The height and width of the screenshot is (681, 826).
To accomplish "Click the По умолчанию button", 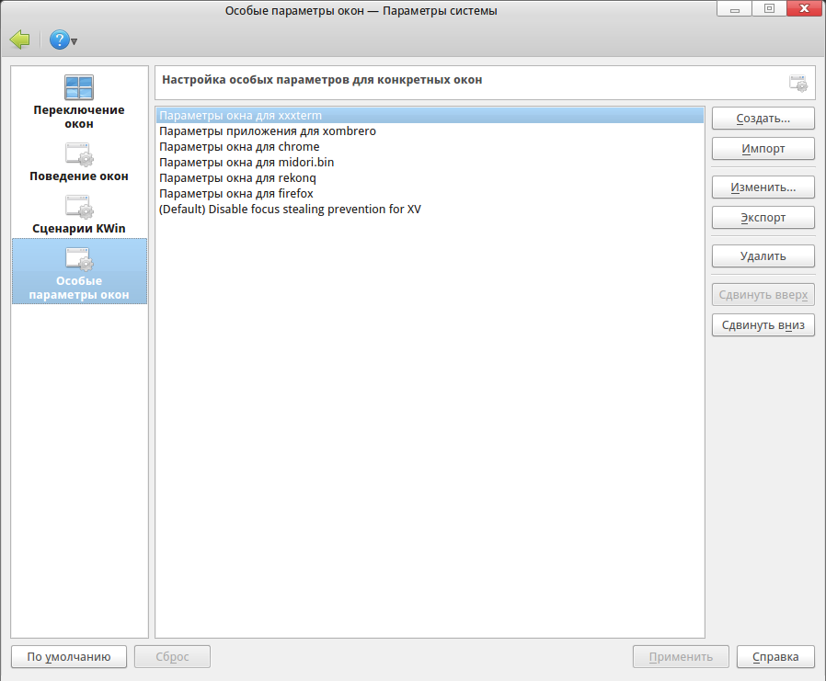I will coord(69,657).
